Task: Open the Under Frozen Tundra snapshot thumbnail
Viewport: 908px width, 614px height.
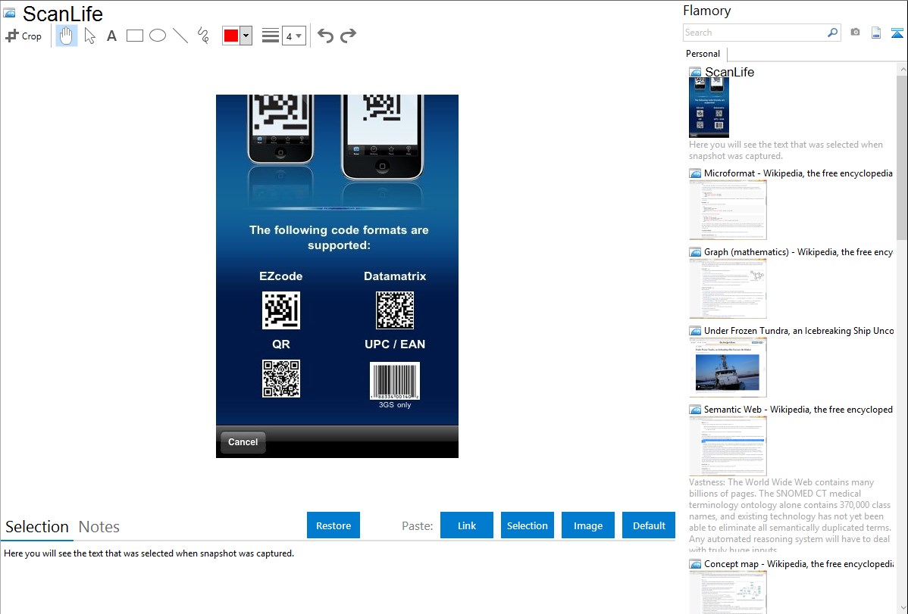Action: (x=728, y=367)
